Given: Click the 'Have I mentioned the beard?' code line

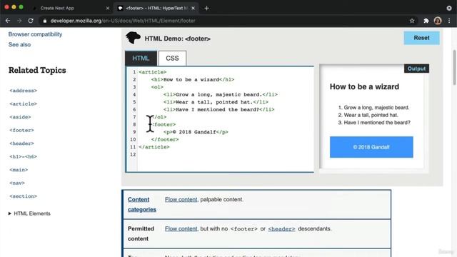Looking at the screenshot, I should point(219,110).
